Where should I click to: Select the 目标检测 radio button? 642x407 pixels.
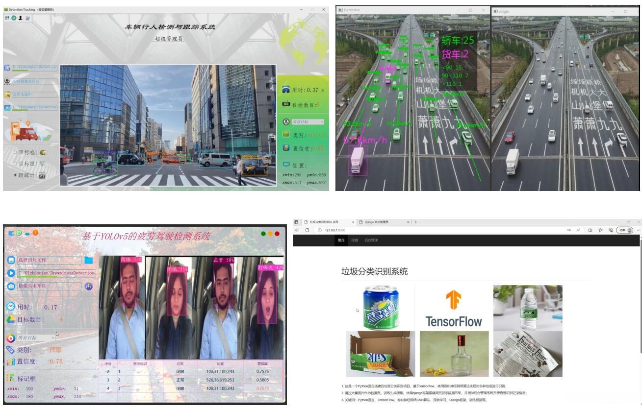coord(15,152)
